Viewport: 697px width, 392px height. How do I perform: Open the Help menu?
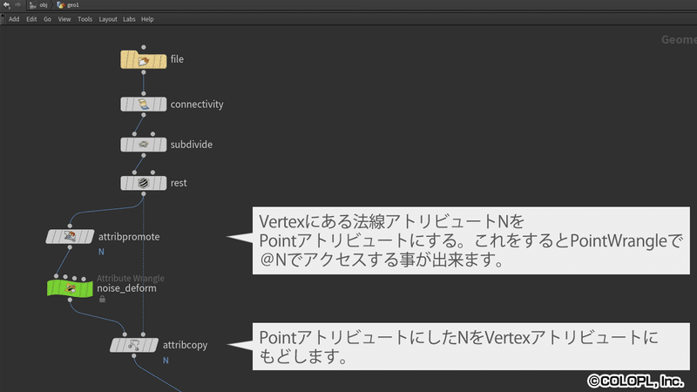tap(147, 19)
